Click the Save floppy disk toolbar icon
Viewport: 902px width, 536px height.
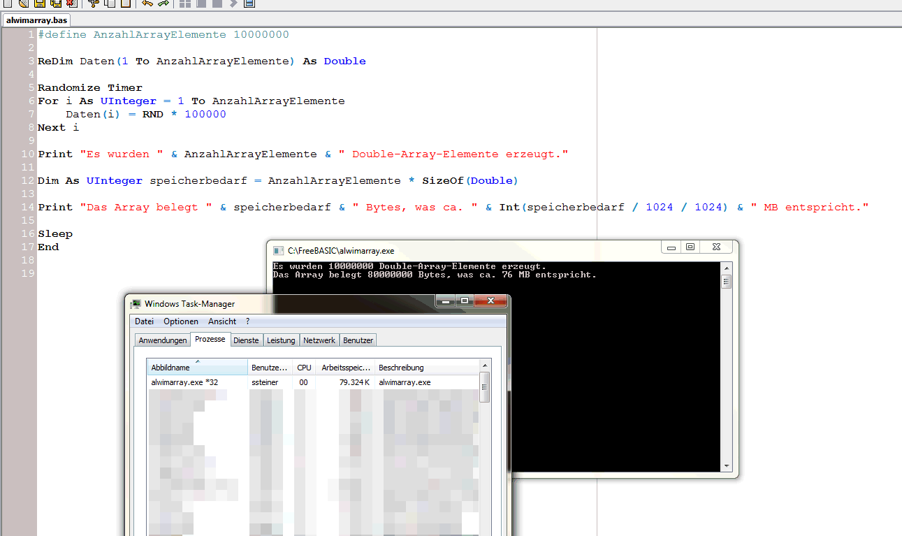40,3
